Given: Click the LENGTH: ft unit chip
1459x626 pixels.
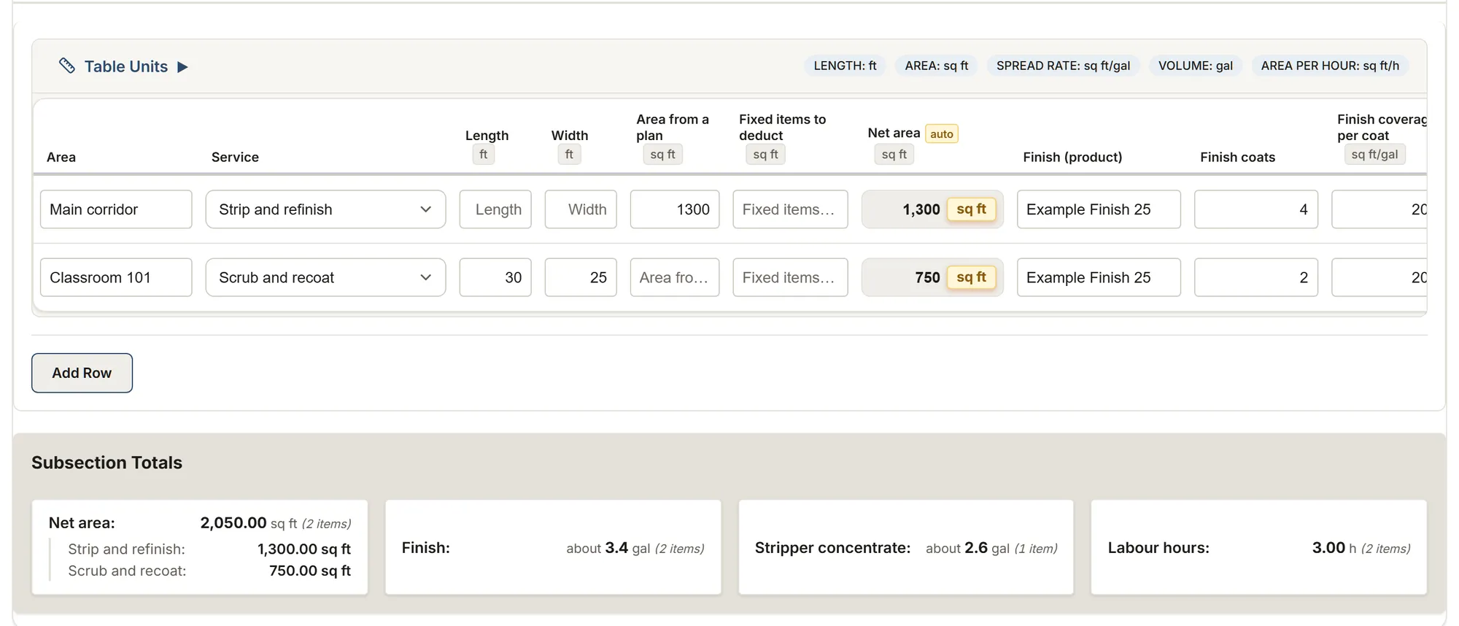Looking at the screenshot, I should point(845,66).
